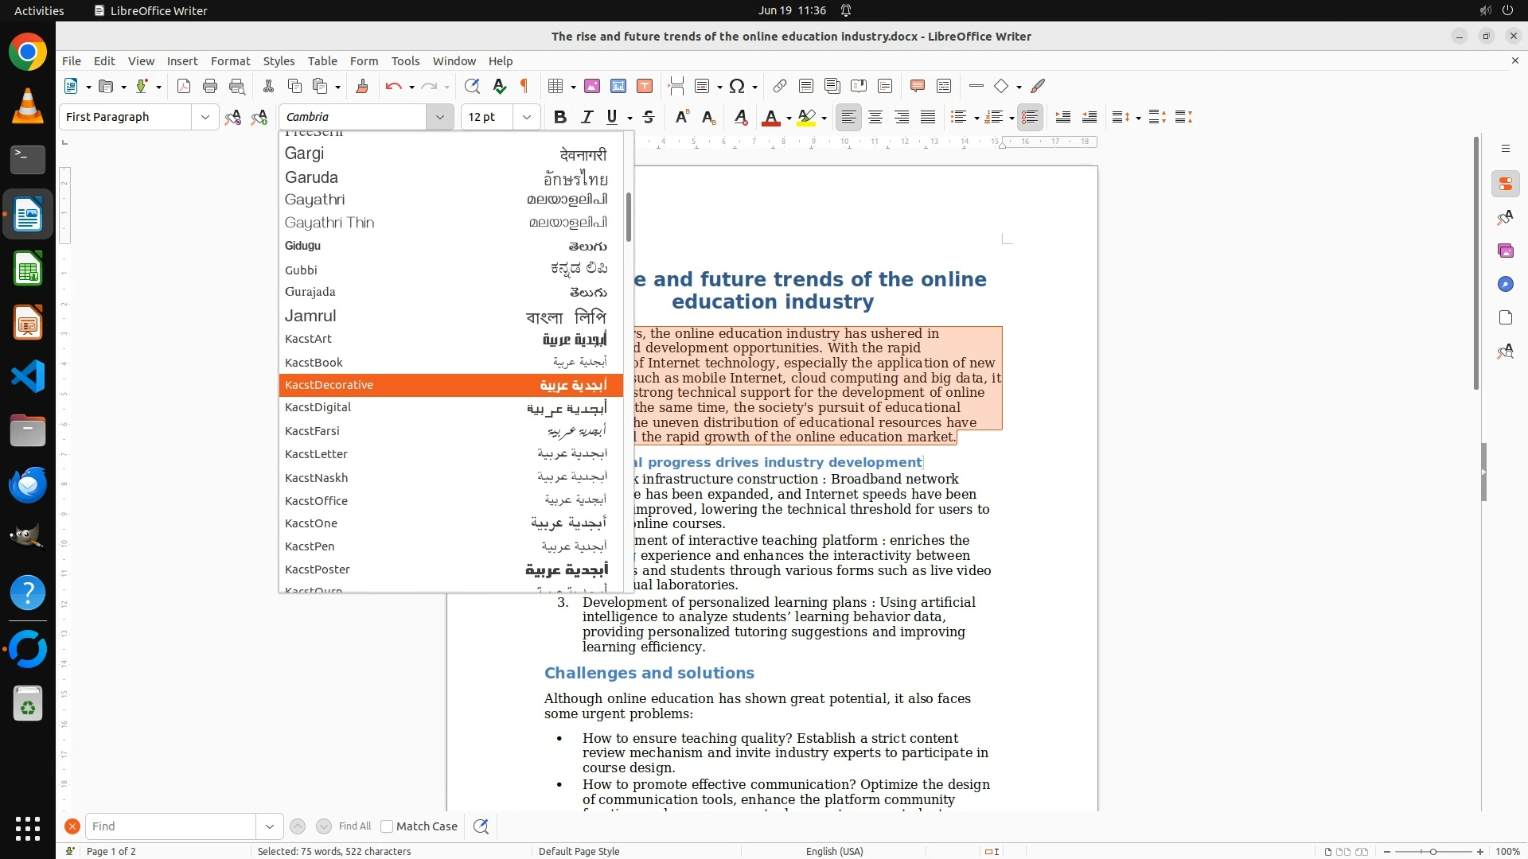1528x859 pixels.
Task: Click Insert Special Character omega icon
Action: coord(737,86)
